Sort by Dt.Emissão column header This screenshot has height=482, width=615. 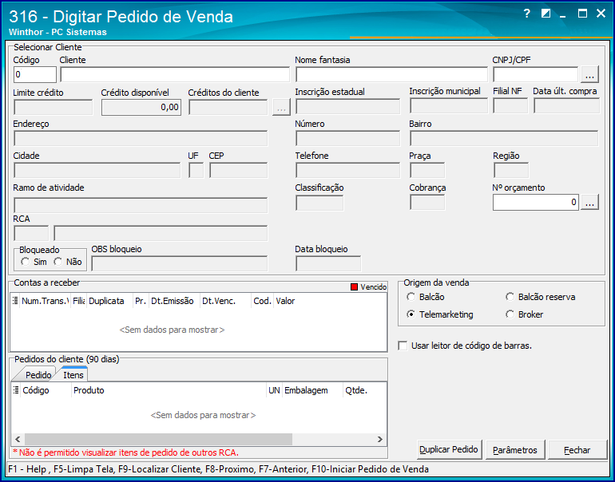(174, 301)
